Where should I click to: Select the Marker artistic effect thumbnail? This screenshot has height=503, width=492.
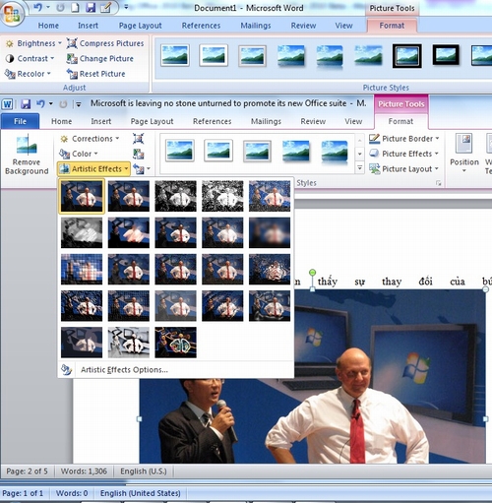(129, 196)
